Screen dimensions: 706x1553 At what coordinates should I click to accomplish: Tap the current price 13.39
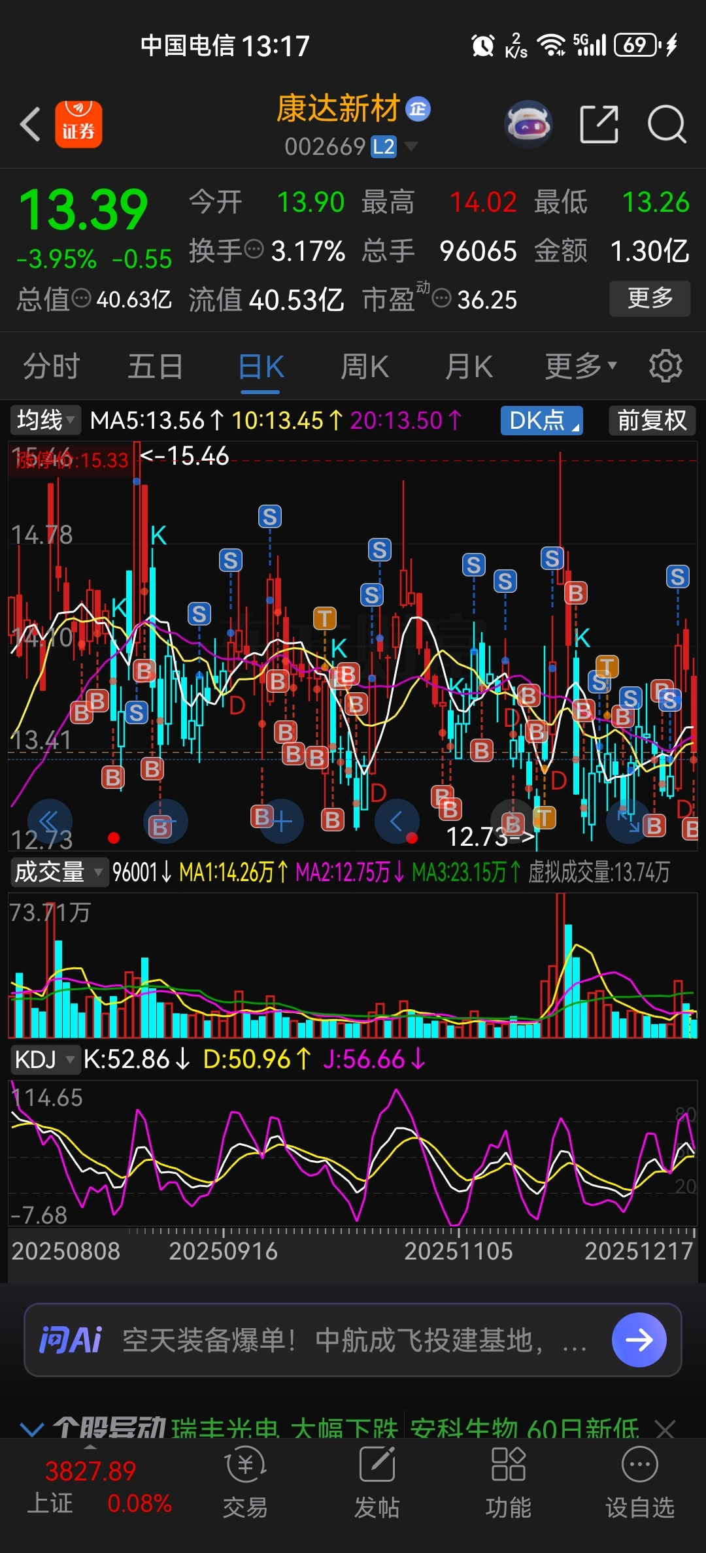click(x=84, y=210)
